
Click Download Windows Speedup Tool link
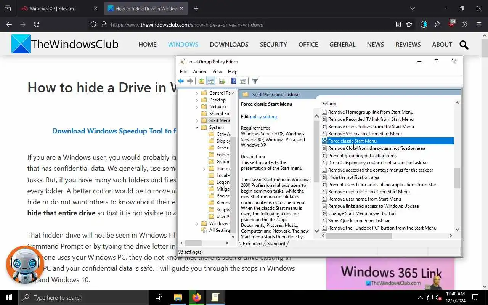(x=114, y=131)
